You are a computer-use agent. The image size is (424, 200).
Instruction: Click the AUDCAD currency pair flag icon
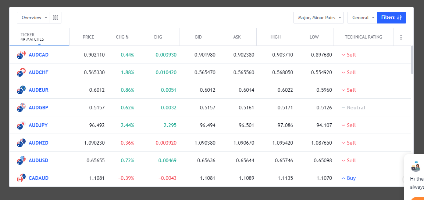click(21, 55)
